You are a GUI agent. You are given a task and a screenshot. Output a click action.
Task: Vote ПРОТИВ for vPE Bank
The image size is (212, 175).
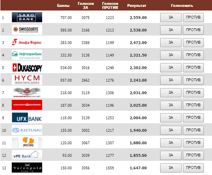193,155
